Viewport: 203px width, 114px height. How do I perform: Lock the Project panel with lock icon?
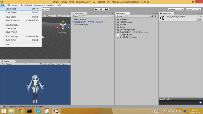click(x=154, y=14)
